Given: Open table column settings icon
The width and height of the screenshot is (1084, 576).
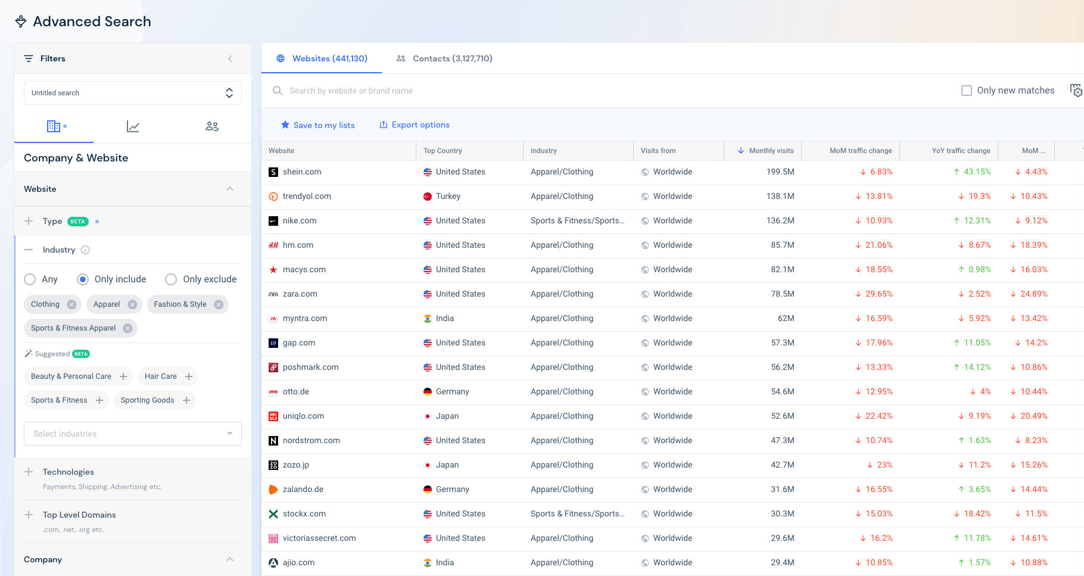Looking at the screenshot, I should coord(1076,91).
